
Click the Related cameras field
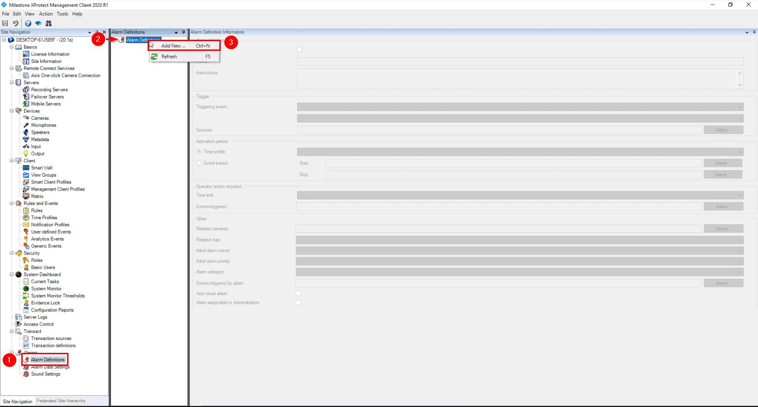(x=498, y=228)
